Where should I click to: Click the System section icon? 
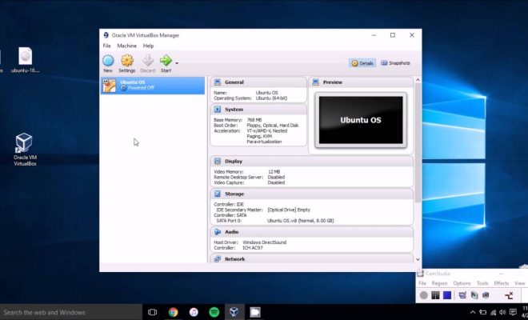(x=218, y=110)
